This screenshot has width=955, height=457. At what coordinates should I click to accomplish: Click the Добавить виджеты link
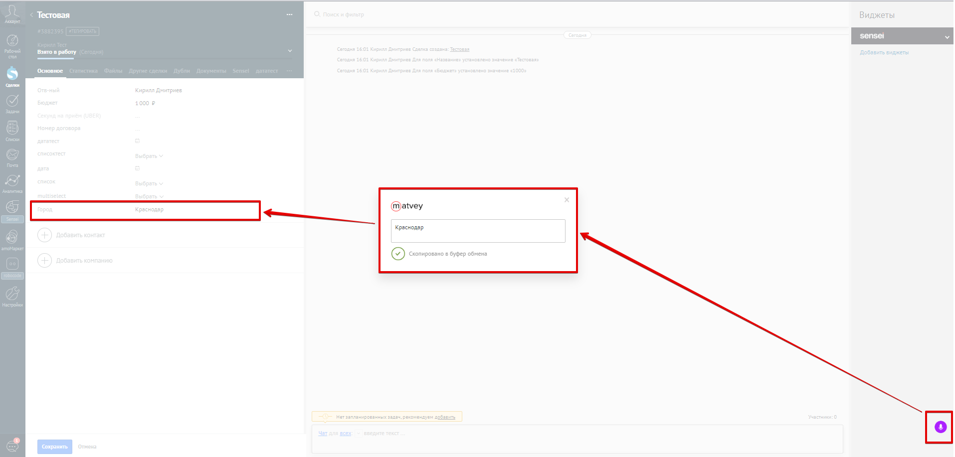884,52
